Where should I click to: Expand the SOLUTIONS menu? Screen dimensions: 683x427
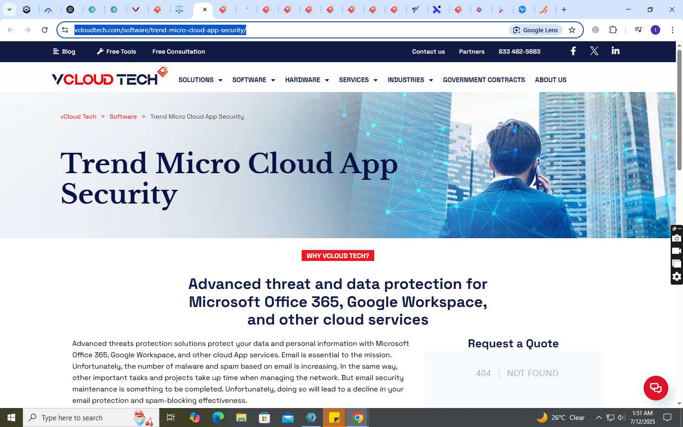pyautogui.click(x=200, y=80)
